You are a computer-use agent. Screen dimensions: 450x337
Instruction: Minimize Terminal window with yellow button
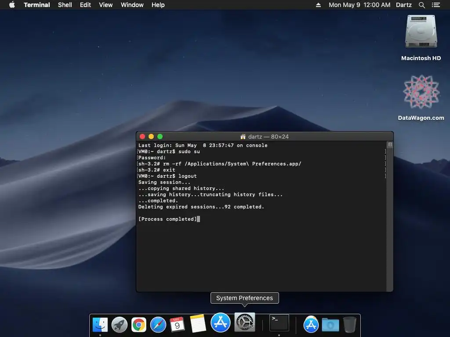point(151,137)
